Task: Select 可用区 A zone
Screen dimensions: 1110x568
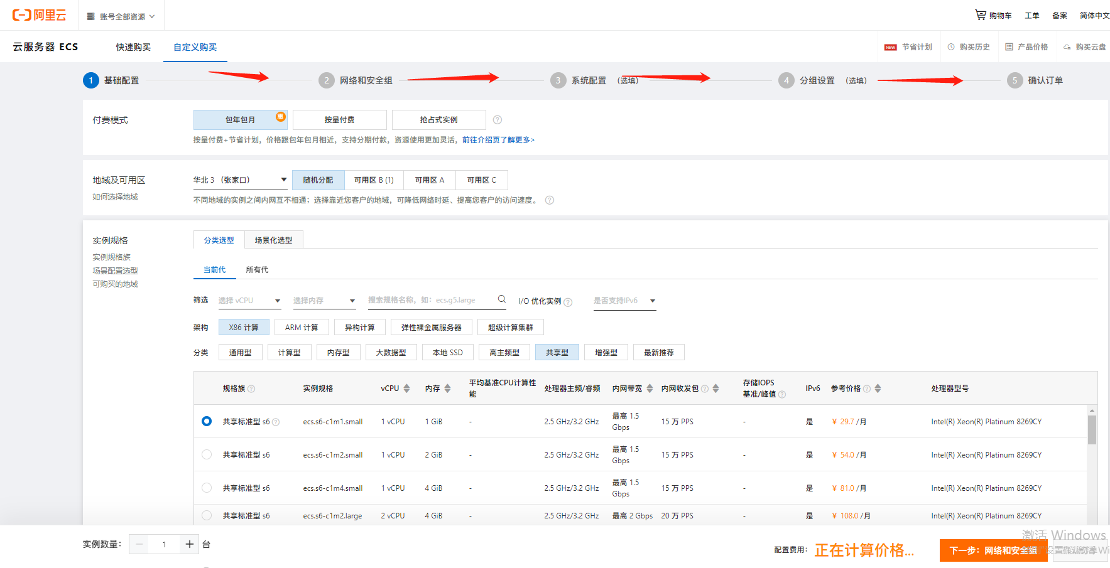Action: pyautogui.click(x=430, y=180)
